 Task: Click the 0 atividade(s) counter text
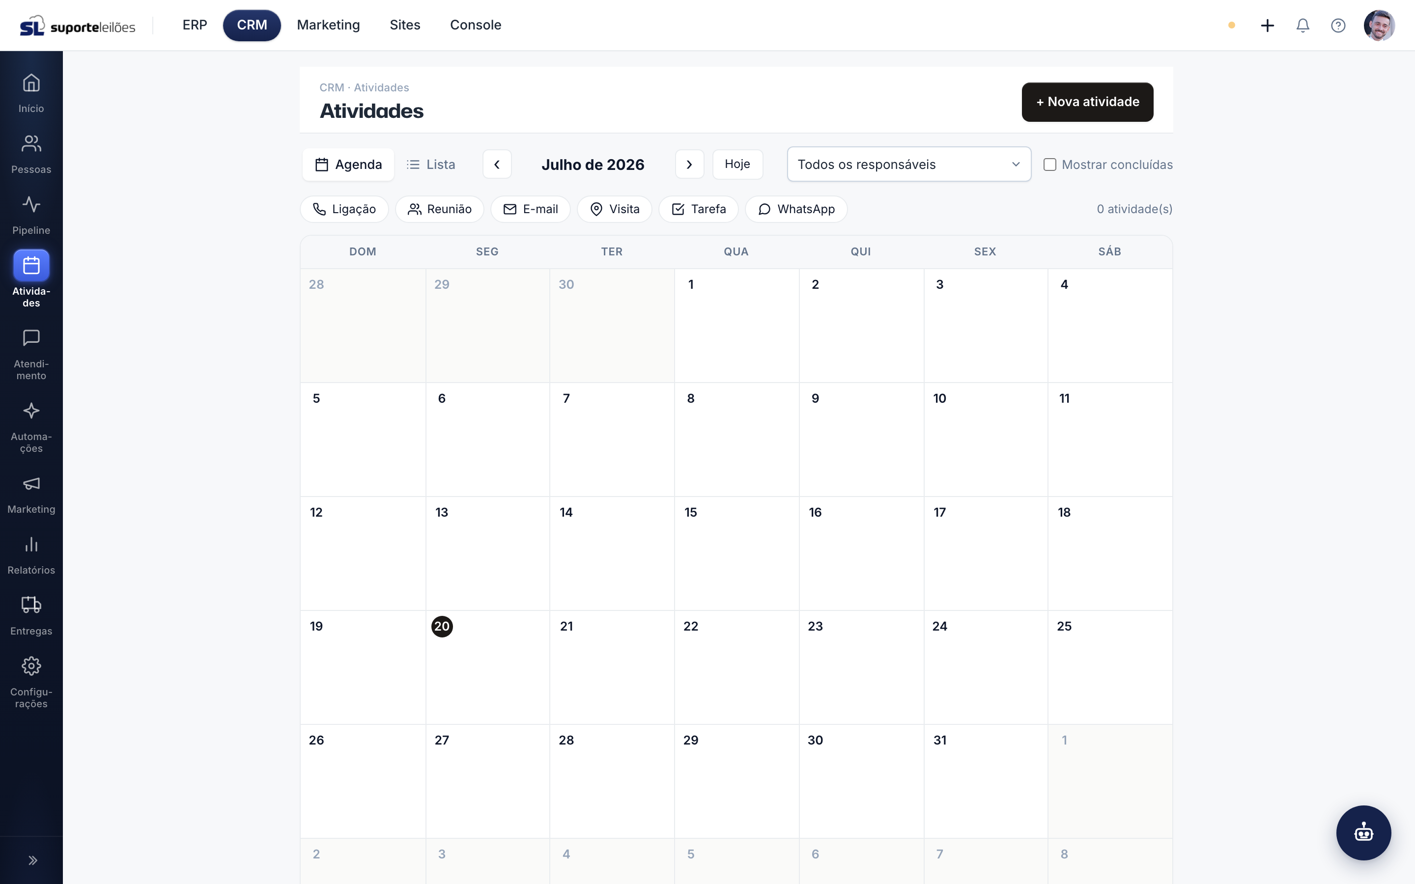1134,209
